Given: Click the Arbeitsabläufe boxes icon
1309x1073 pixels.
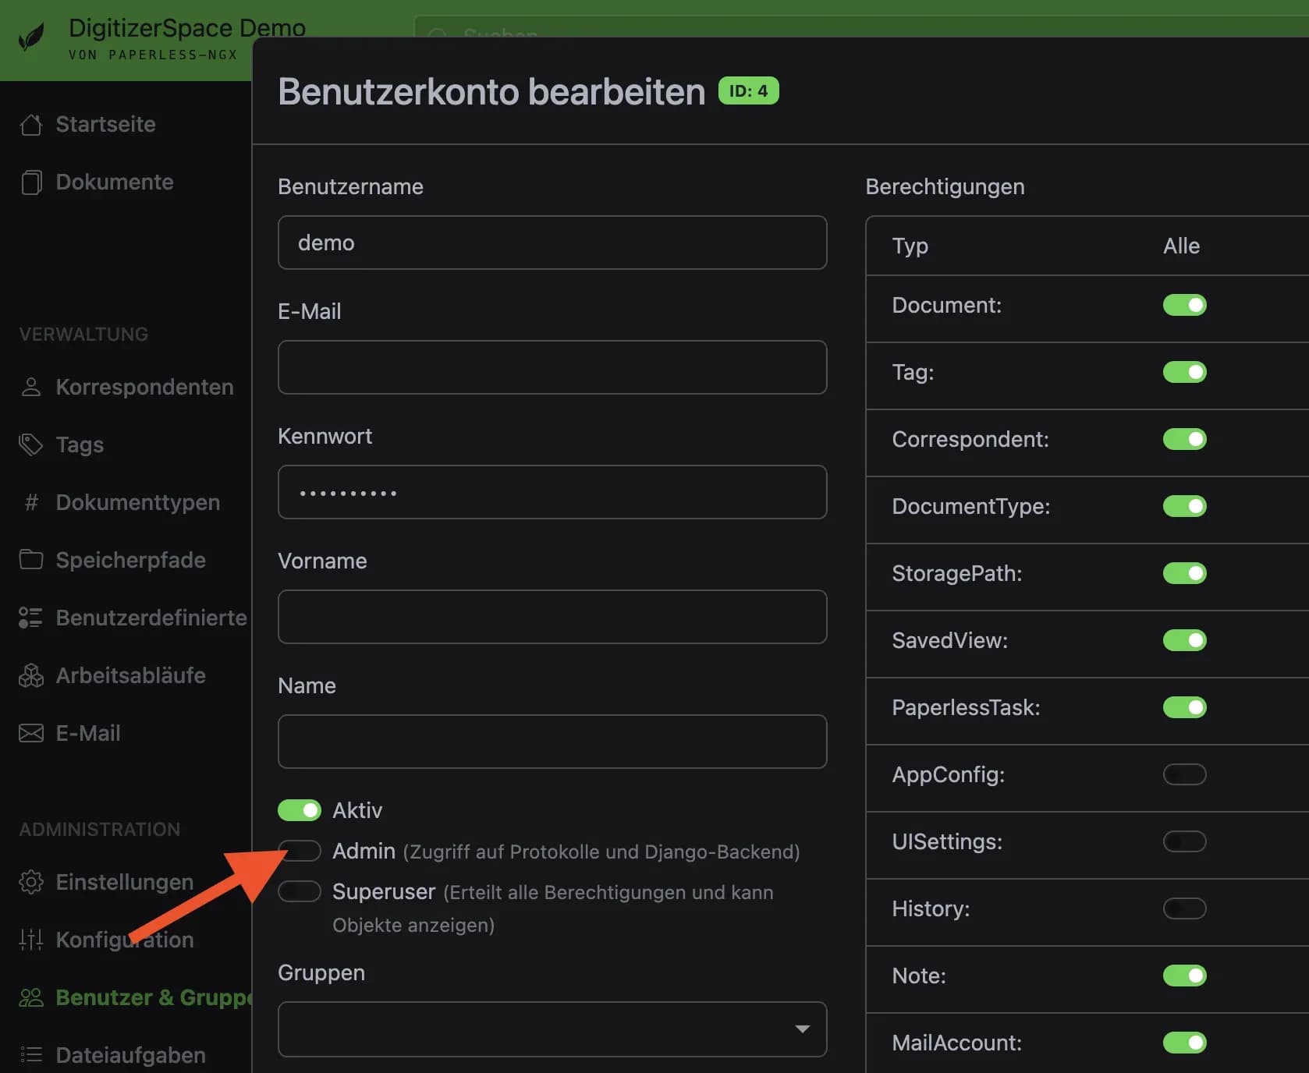Looking at the screenshot, I should tap(31, 675).
